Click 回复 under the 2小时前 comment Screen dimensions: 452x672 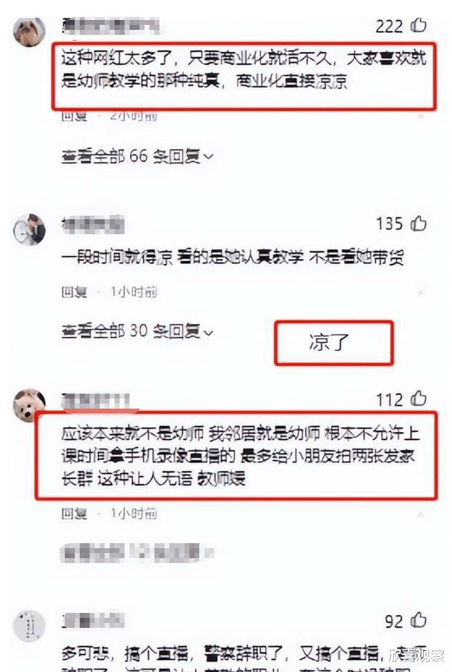(74, 116)
